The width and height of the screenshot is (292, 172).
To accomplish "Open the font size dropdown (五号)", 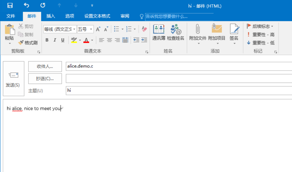I will coord(91,29).
